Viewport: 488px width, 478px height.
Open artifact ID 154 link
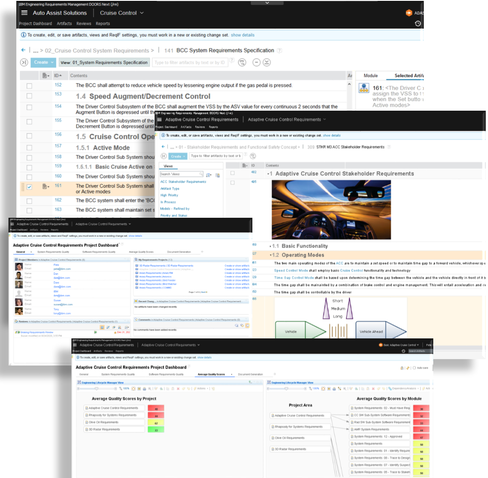[58, 106]
